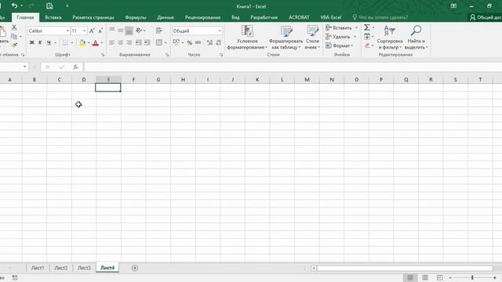Viewport: 502px width, 282px height.
Task: Click Increase Decimal icon
Action: [x=209, y=42]
